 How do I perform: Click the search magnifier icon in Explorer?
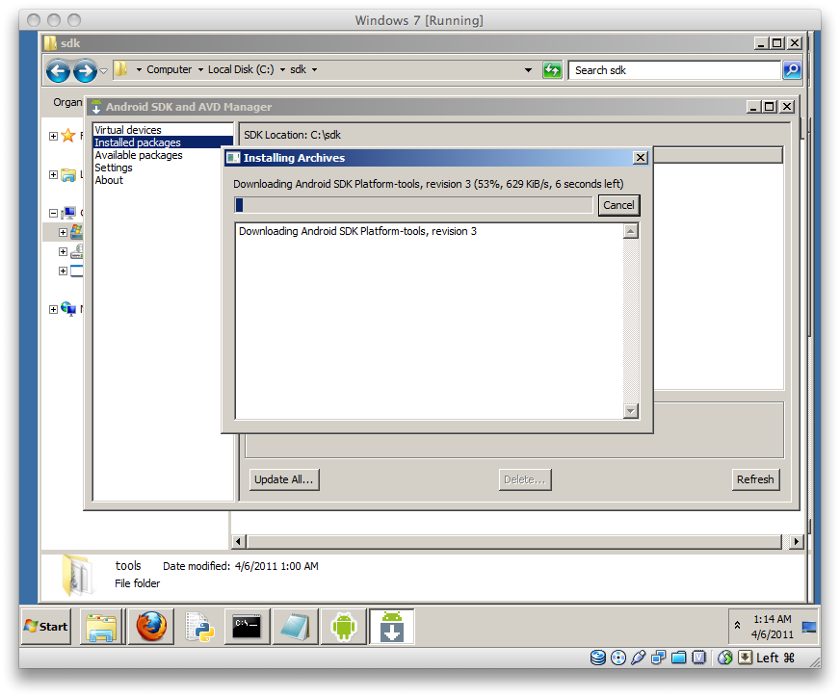point(792,69)
